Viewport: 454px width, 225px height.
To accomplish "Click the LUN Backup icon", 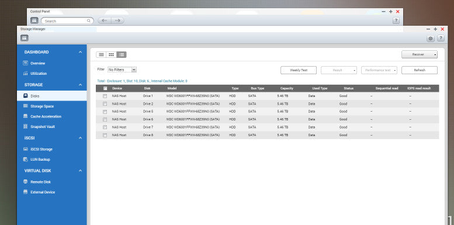I will [26, 160].
